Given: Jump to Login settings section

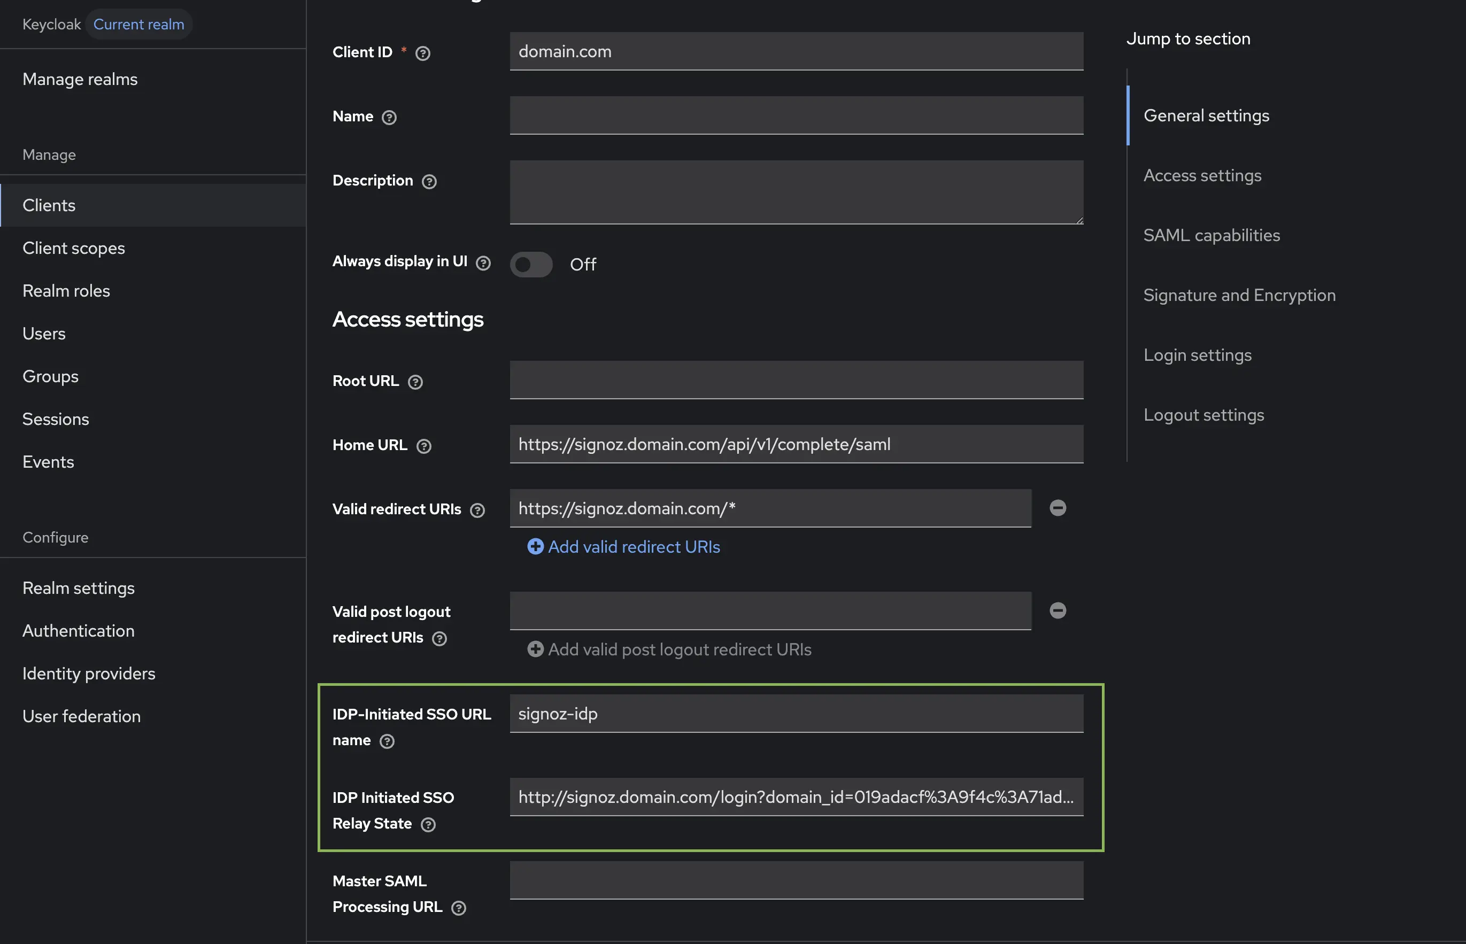Looking at the screenshot, I should coord(1198,355).
